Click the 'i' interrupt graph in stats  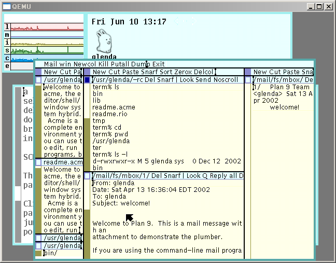tap(47, 43)
